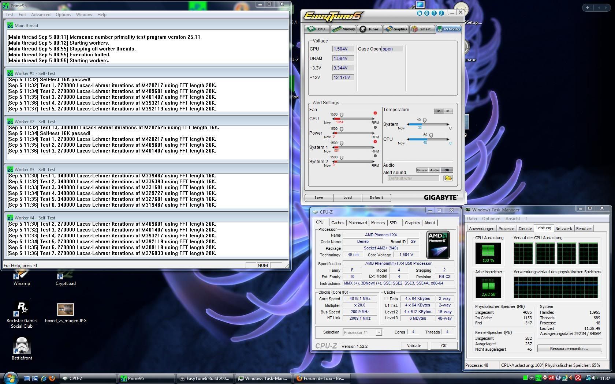The image size is (615, 384).
Task: Select Audio alert sound option
Action: click(435, 170)
